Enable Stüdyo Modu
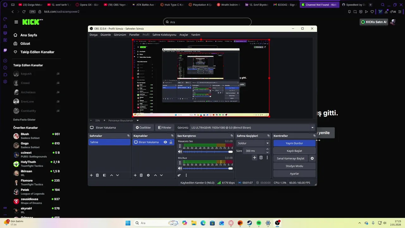The width and height of the screenshot is (405, 228). pyautogui.click(x=294, y=166)
